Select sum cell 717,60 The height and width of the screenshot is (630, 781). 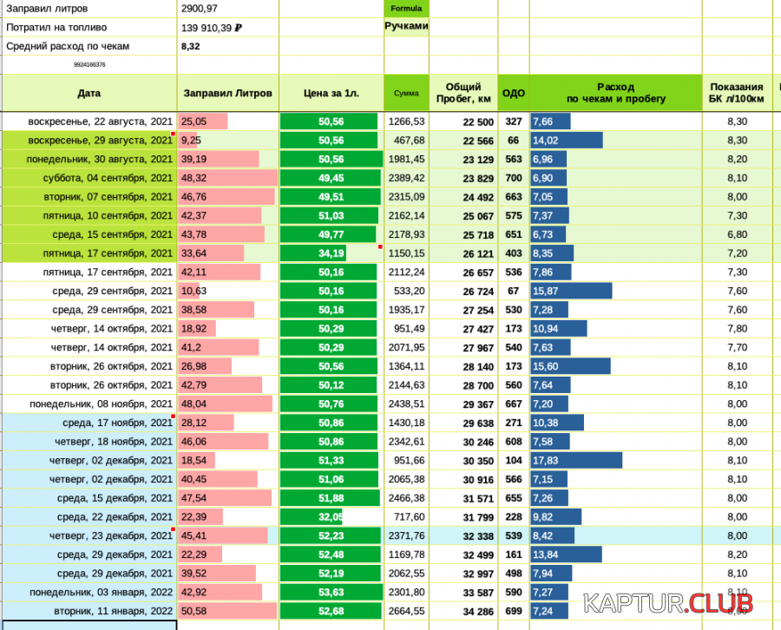(406, 517)
